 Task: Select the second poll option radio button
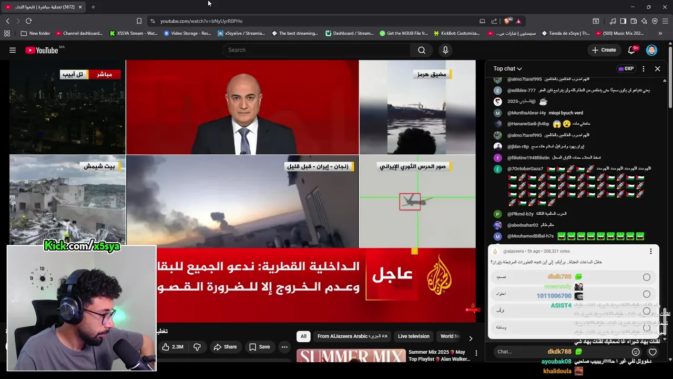(x=647, y=294)
